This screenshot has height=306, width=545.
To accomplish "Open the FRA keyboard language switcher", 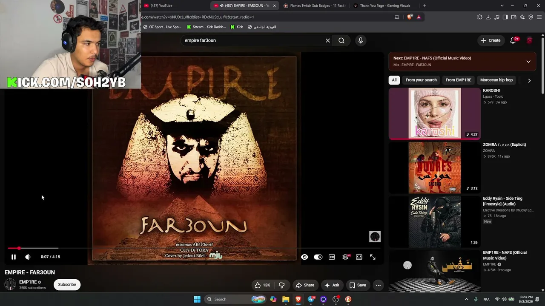I will click(x=486, y=299).
